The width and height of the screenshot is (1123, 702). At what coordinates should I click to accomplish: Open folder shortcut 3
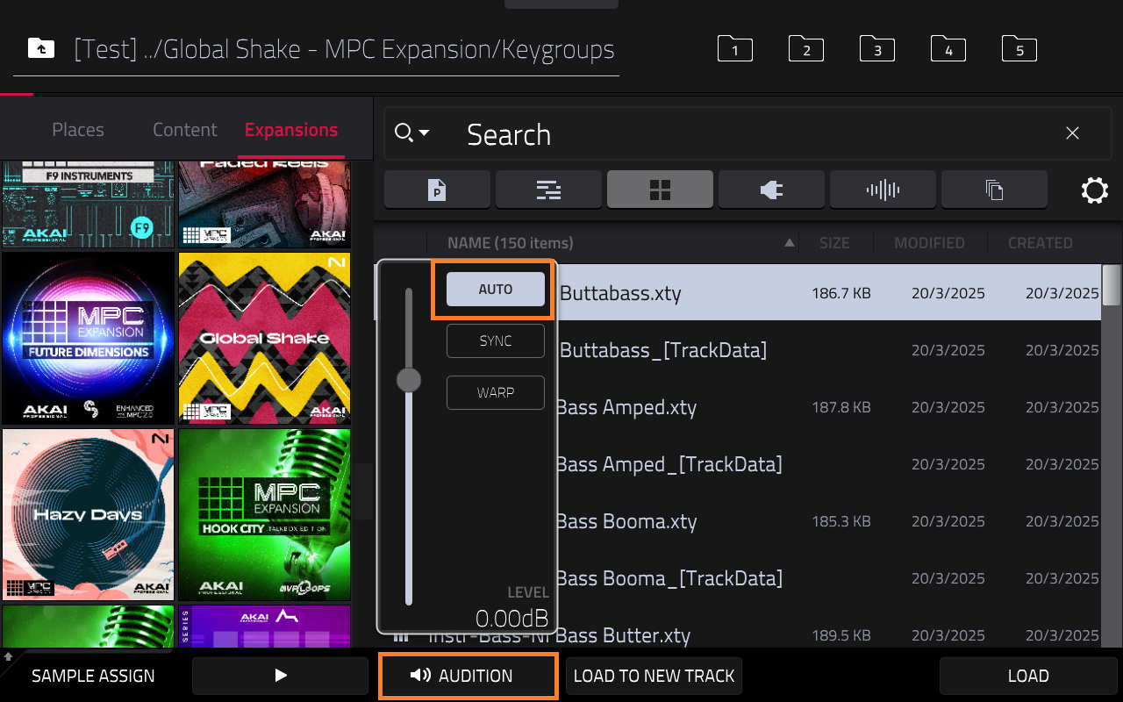point(877,49)
